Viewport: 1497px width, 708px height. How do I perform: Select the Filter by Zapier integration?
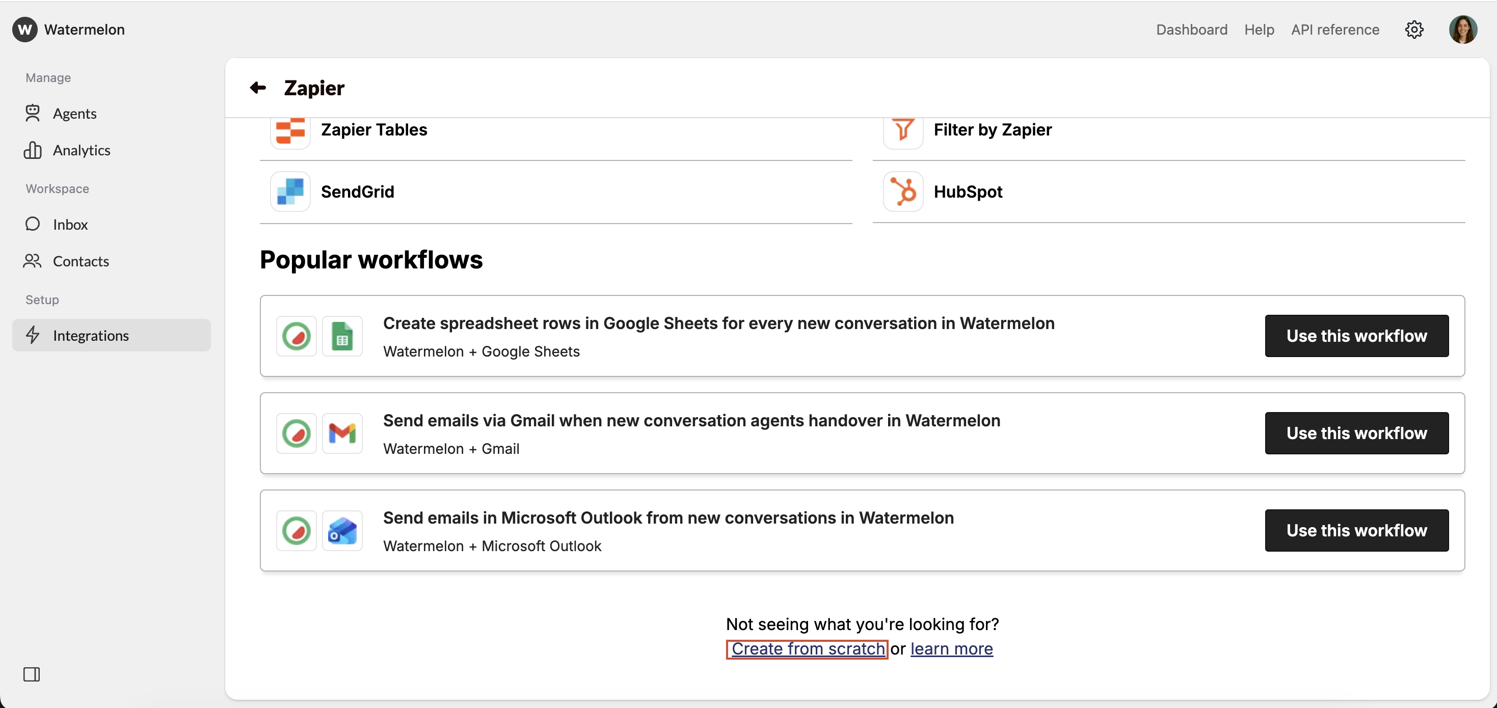coord(993,129)
